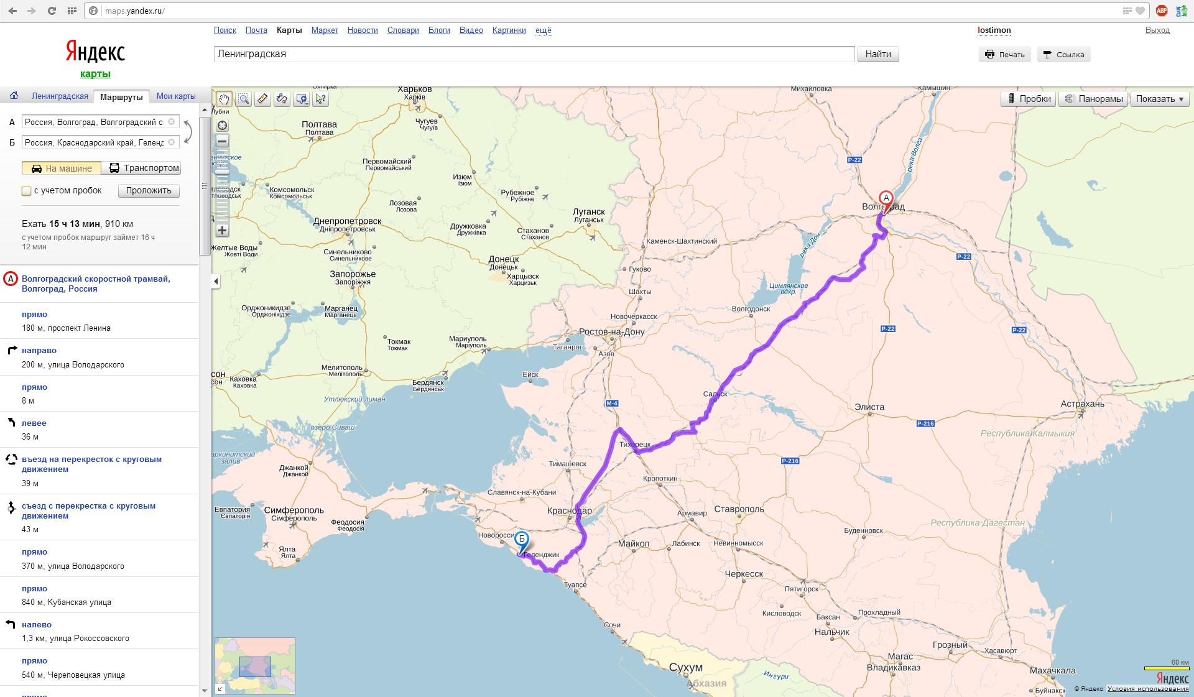
Task: Open the 'Мои карты' tab
Action: tap(176, 96)
